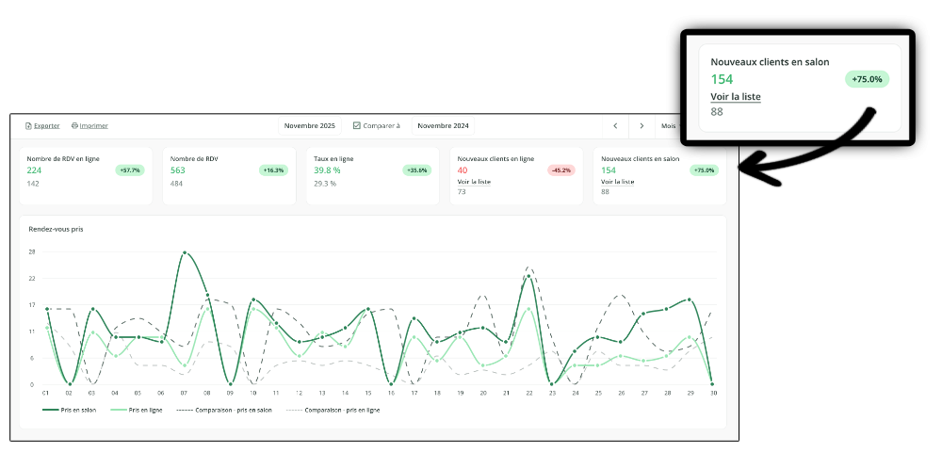Click the red -45.2% badge
This screenshot has width=942, height=453.
560,170
